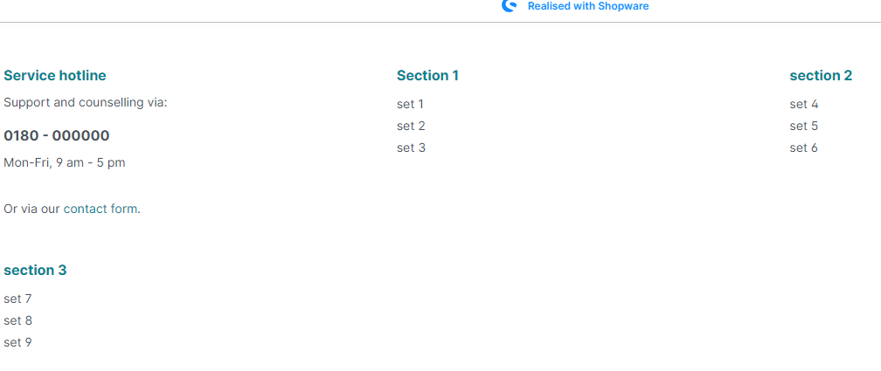Image resolution: width=881 pixels, height=371 pixels.
Task: Open the set 2 link
Action: coord(411,127)
